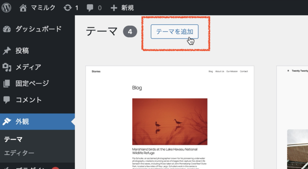This screenshot has width=308, height=169.
Task: Select the メディア camera-and-music icon
Action: point(7,67)
